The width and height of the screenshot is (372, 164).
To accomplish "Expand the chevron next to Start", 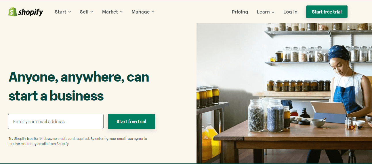I will coord(69,12).
